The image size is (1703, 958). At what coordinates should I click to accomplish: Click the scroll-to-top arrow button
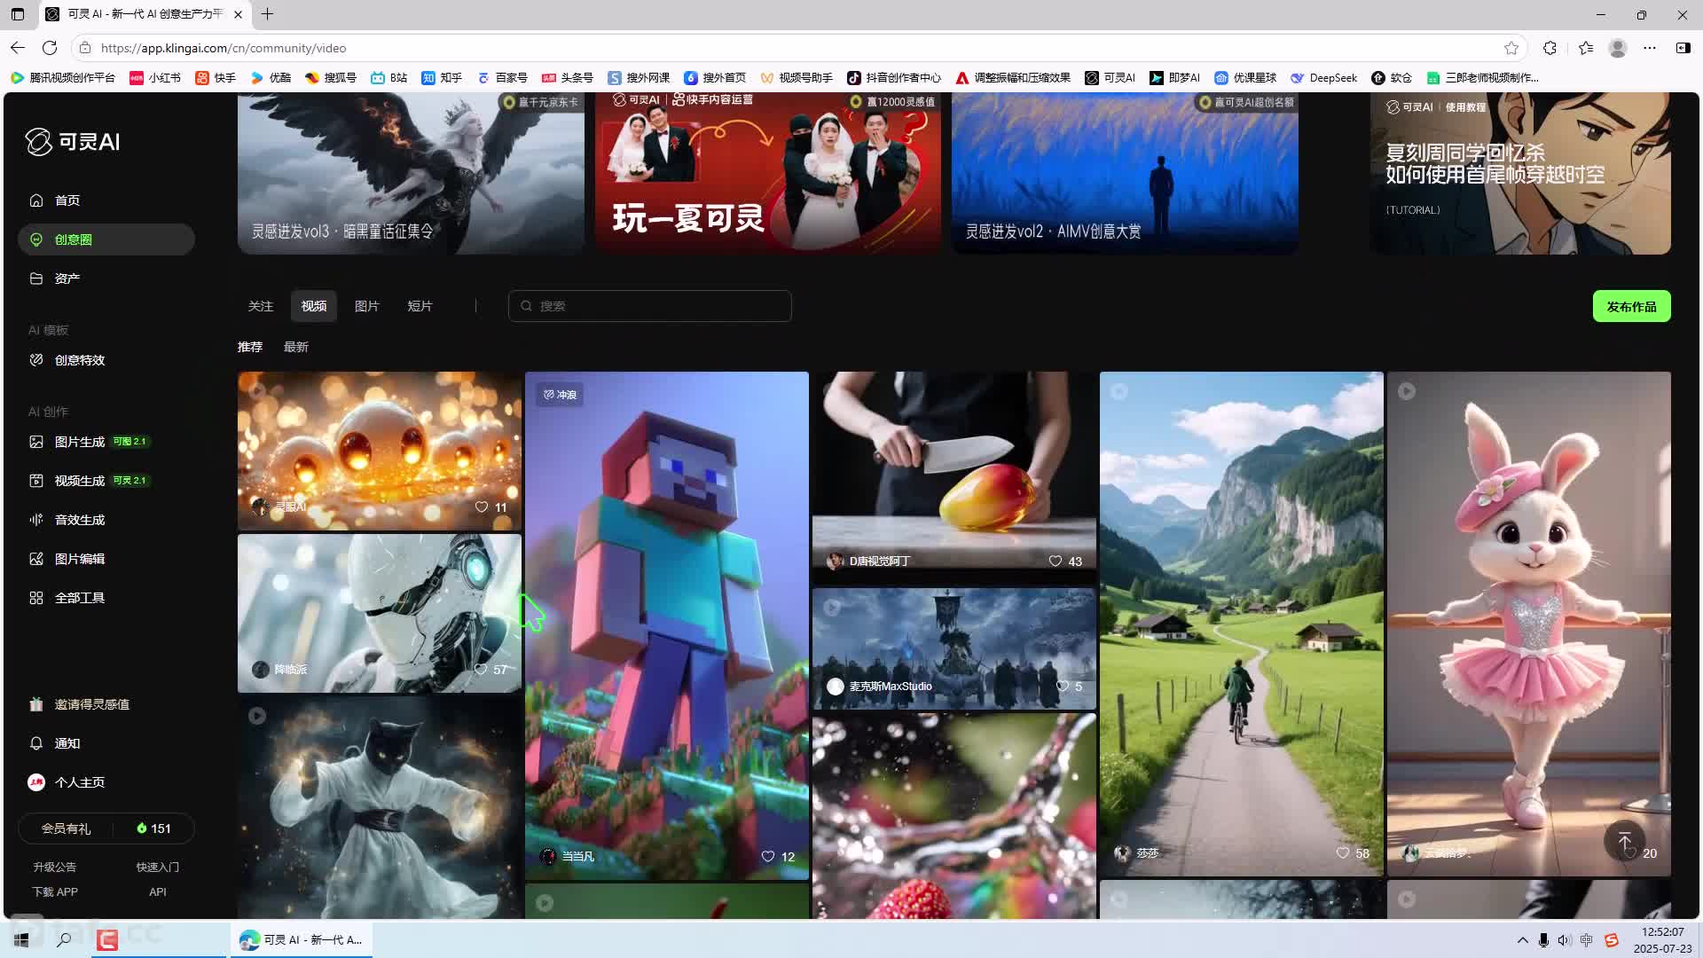pyautogui.click(x=1624, y=841)
